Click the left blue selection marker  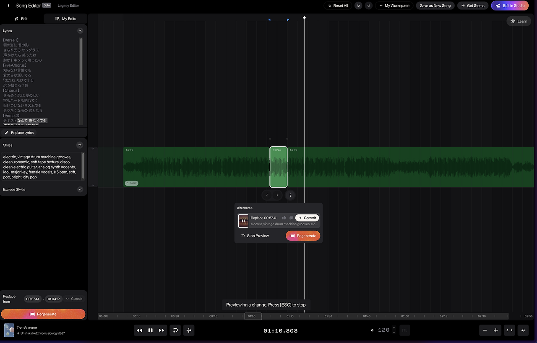tap(269, 20)
